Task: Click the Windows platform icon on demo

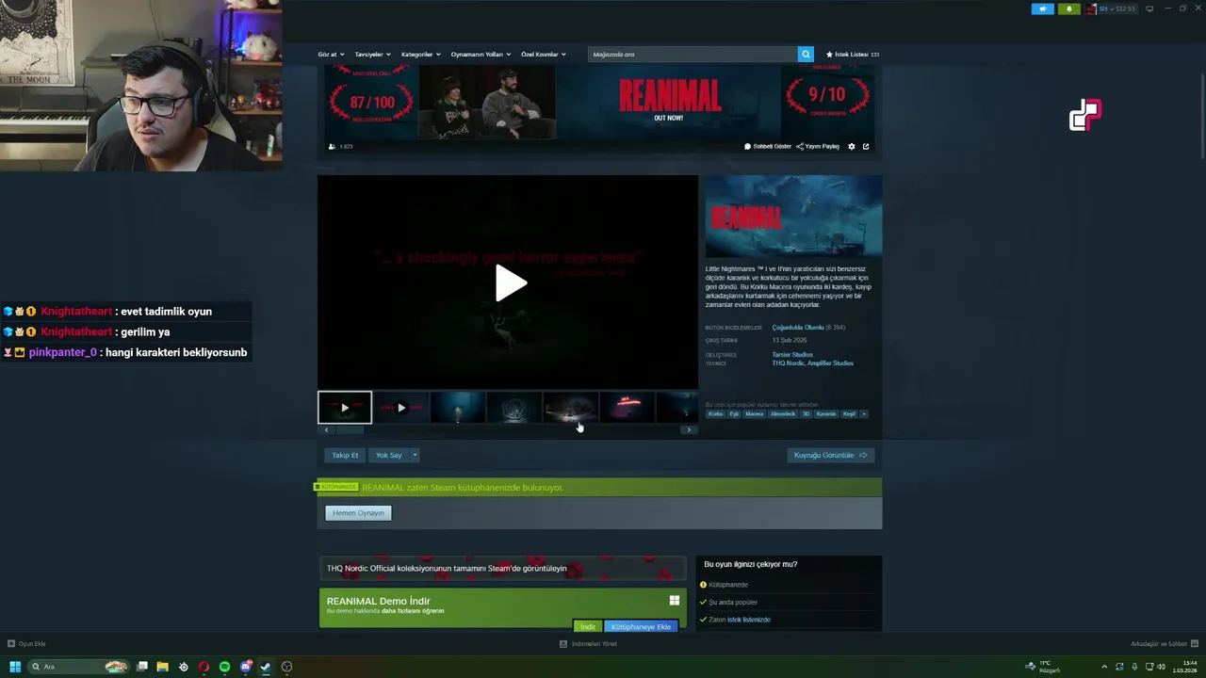Action: click(x=675, y=600)
